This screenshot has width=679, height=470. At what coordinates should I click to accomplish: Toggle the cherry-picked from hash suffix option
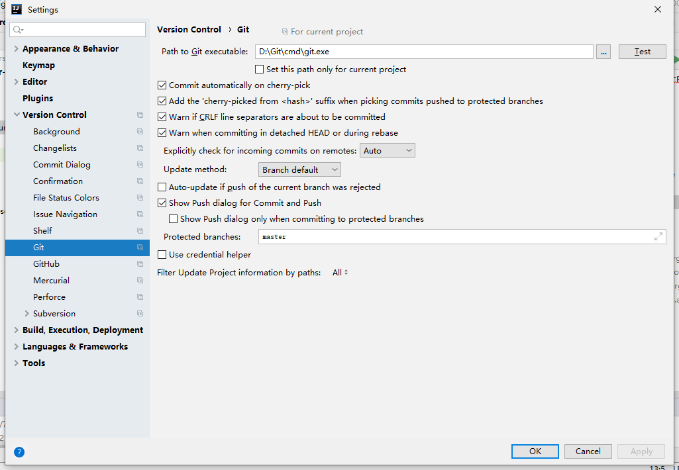(x=162, y=101)
